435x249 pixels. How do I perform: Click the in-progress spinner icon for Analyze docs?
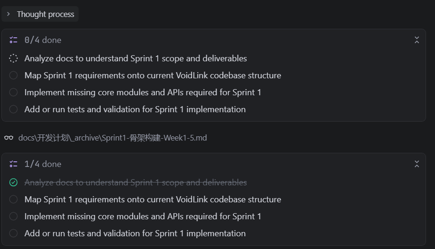click(14, 58)
